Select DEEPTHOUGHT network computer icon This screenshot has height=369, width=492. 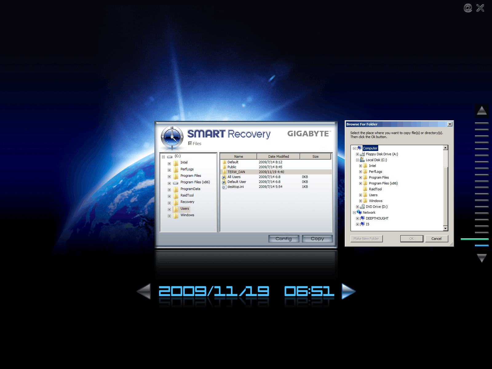pos(362,218)
